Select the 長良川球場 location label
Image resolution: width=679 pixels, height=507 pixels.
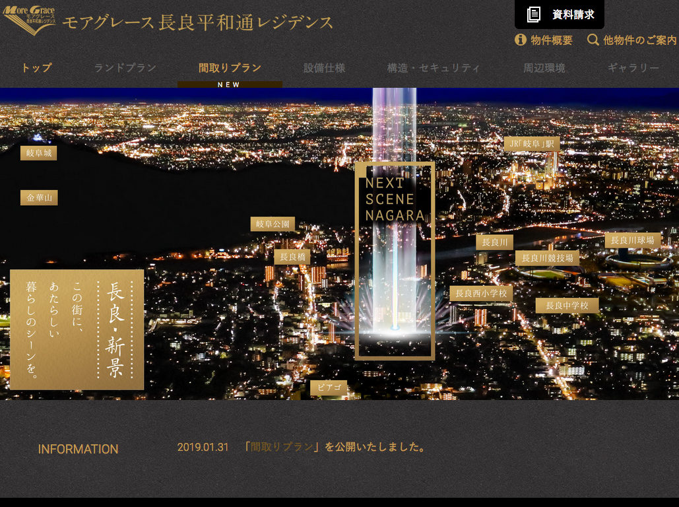click(x=632, y=240)
